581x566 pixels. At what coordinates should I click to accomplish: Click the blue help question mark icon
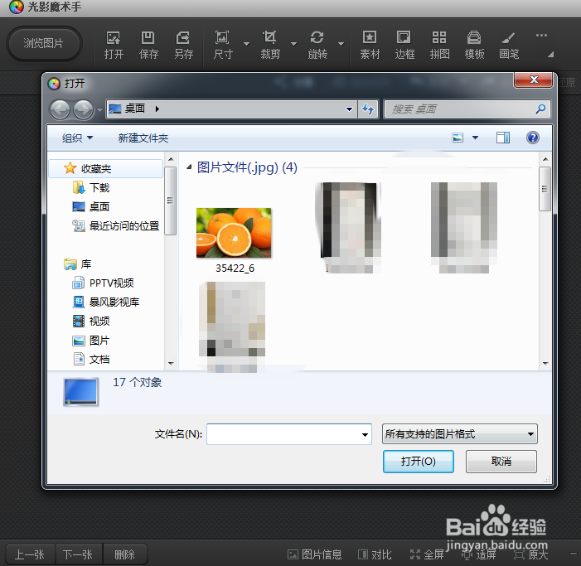point(533,138)
